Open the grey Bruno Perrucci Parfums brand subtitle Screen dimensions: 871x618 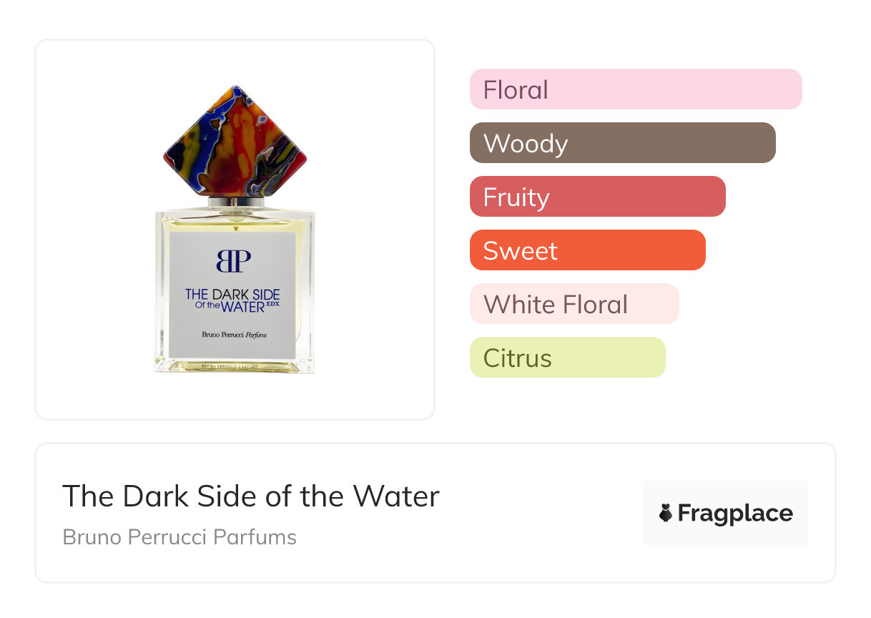(x=179, y=537)
